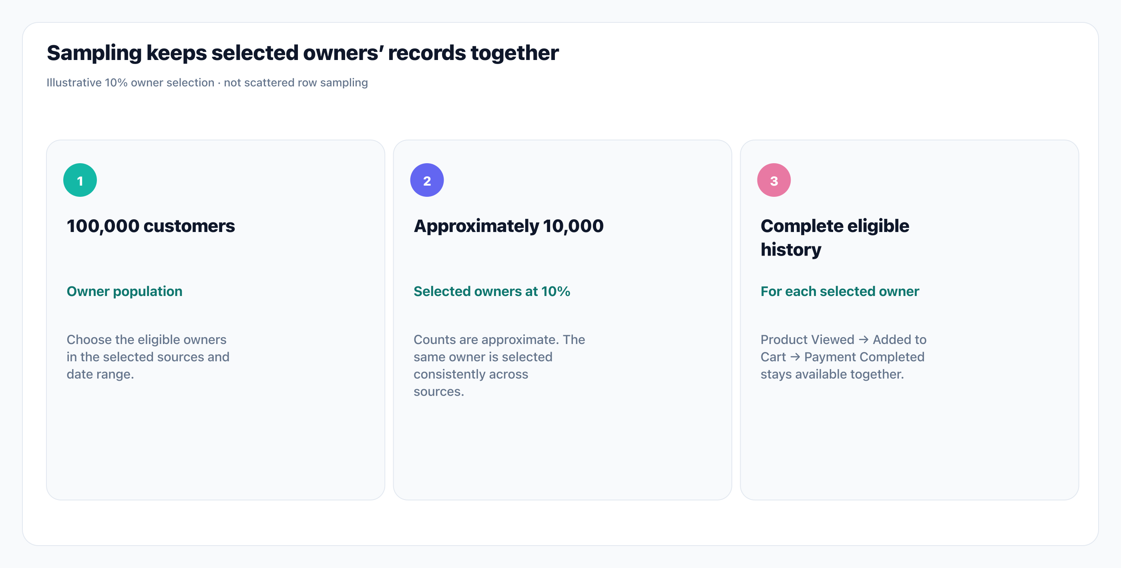Click the 'Complete eligible history' card title

click(835, 238)
